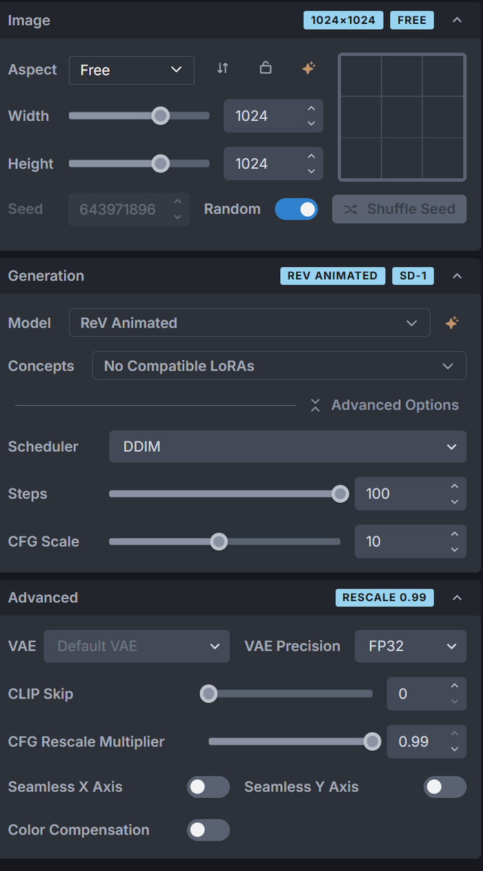The image size is (483, 871).
Task: Click the lock aspect ratio icon
Action: [x=266, y=68]
